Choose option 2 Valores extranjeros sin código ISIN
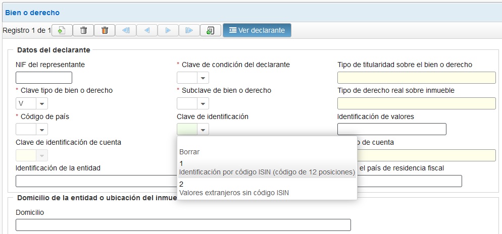The height and width of the screenshot is (234, 502). (233, 189)
